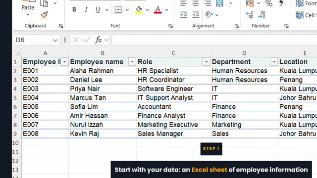Viewport: 317px width, 178px height.
Task: Open the Font Color dropdown arrow
Action: [166, 10]
